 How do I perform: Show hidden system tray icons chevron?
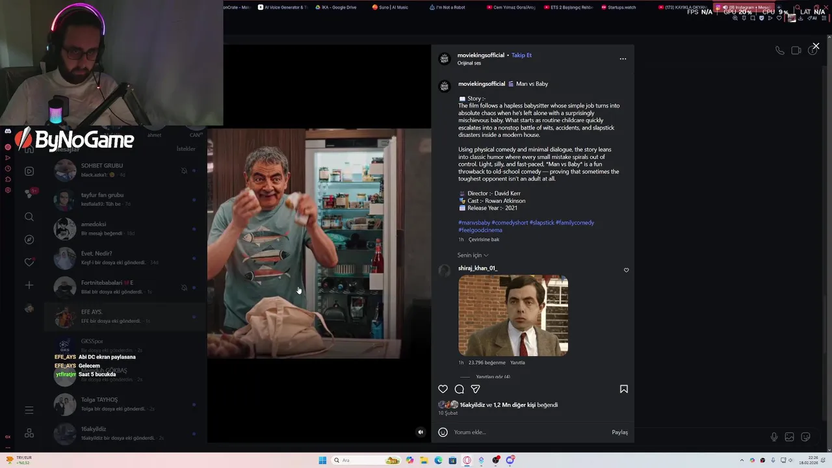(x=742, y=460)
